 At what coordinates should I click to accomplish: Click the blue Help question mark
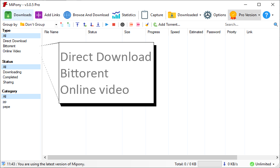[x=266, y=15]
